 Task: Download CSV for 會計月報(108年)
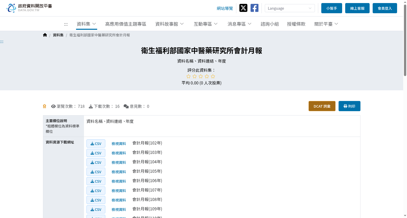96,200
